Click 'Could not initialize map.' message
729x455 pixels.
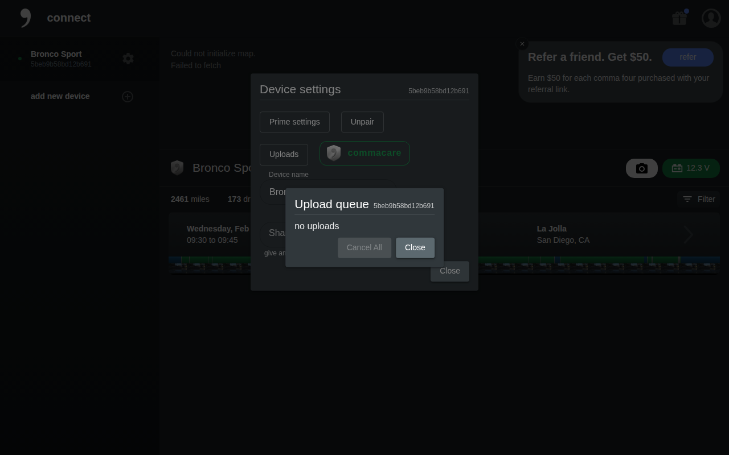click(213, 53)
